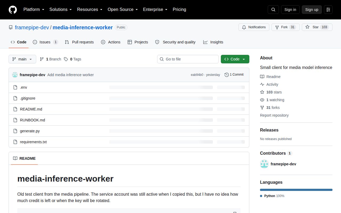Switch to the Pull requests tab

79,42
